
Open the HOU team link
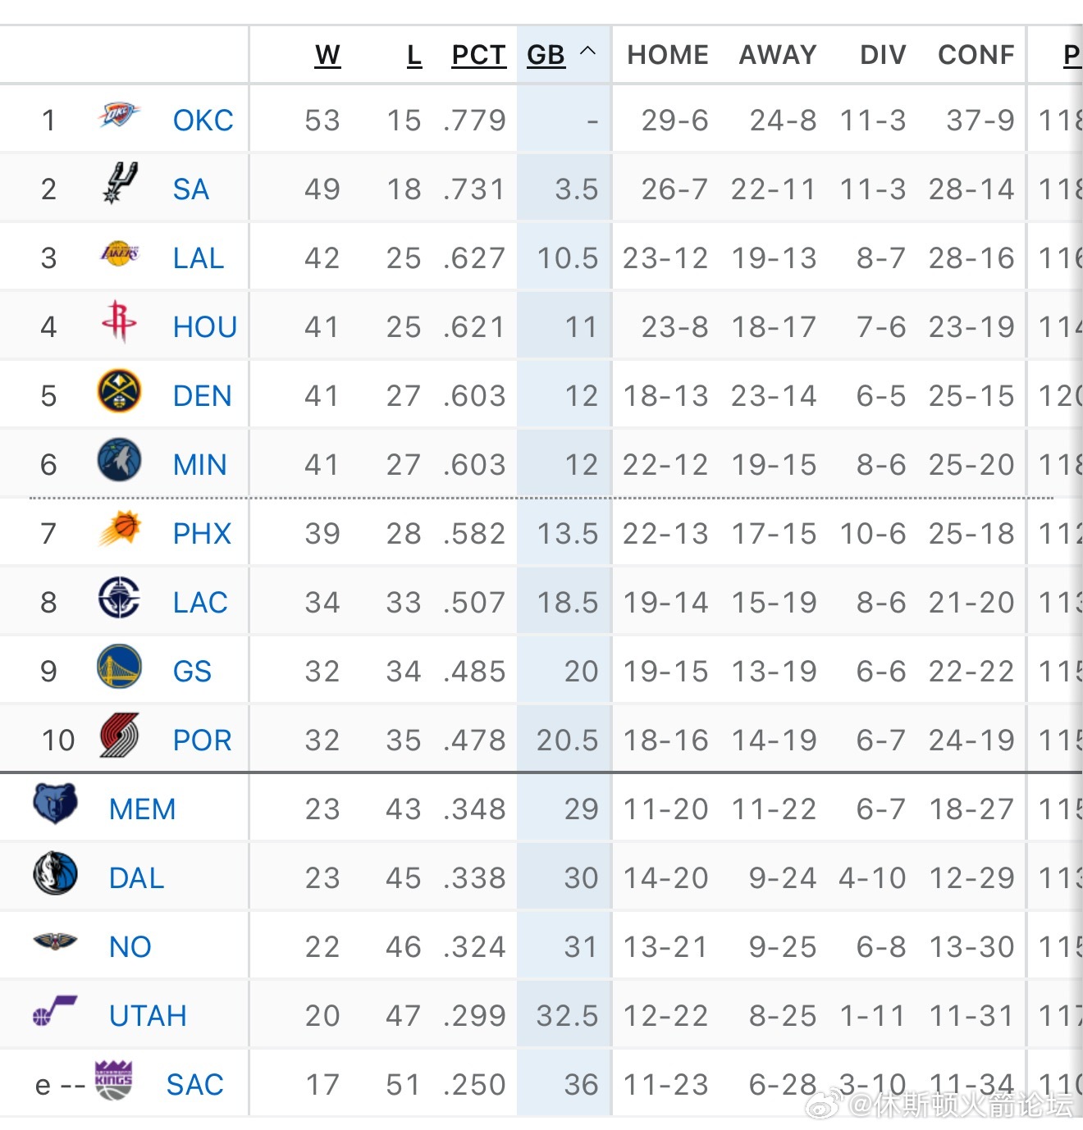click(204, 327)
